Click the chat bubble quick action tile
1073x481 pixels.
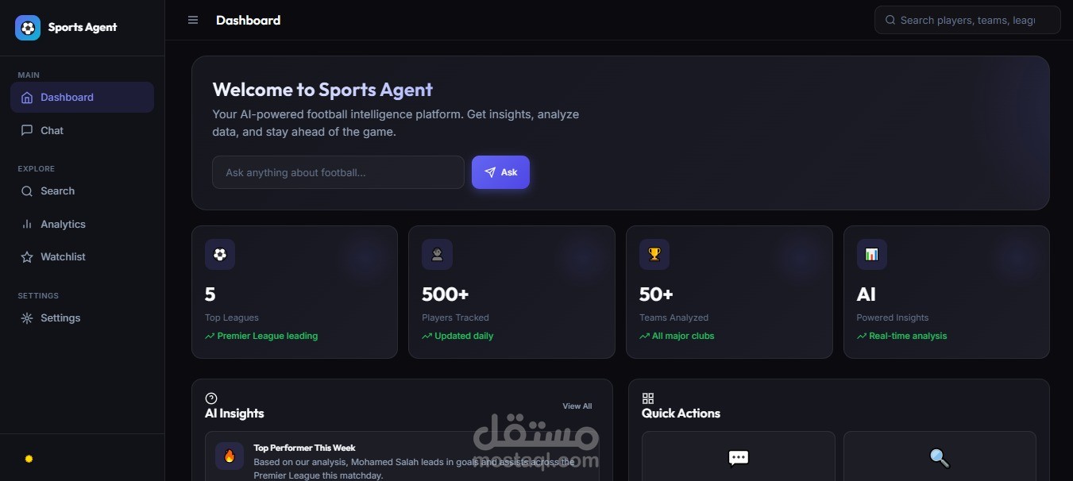pos(739,456)
